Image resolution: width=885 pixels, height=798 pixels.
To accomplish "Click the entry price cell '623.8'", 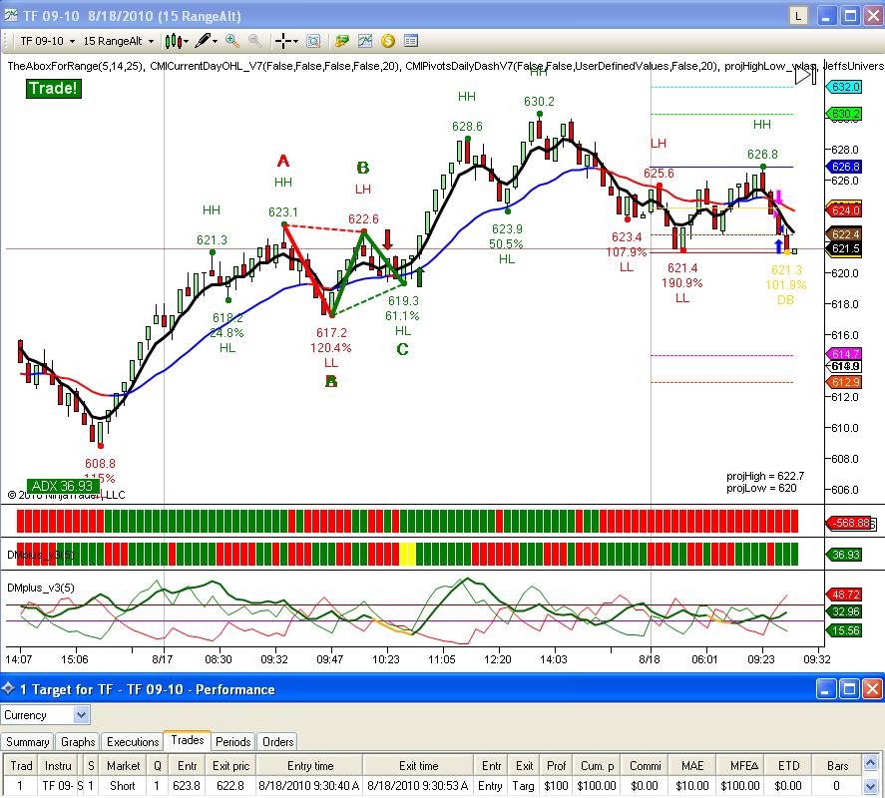I will (187, 786).
